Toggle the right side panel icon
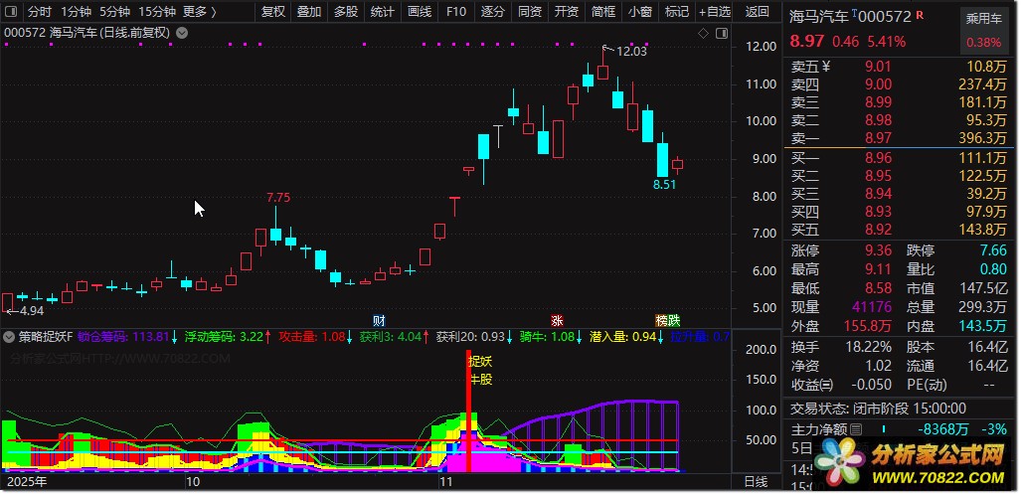Image resolution: width=1021 pixels, height=494 pixels. (721, 33)
